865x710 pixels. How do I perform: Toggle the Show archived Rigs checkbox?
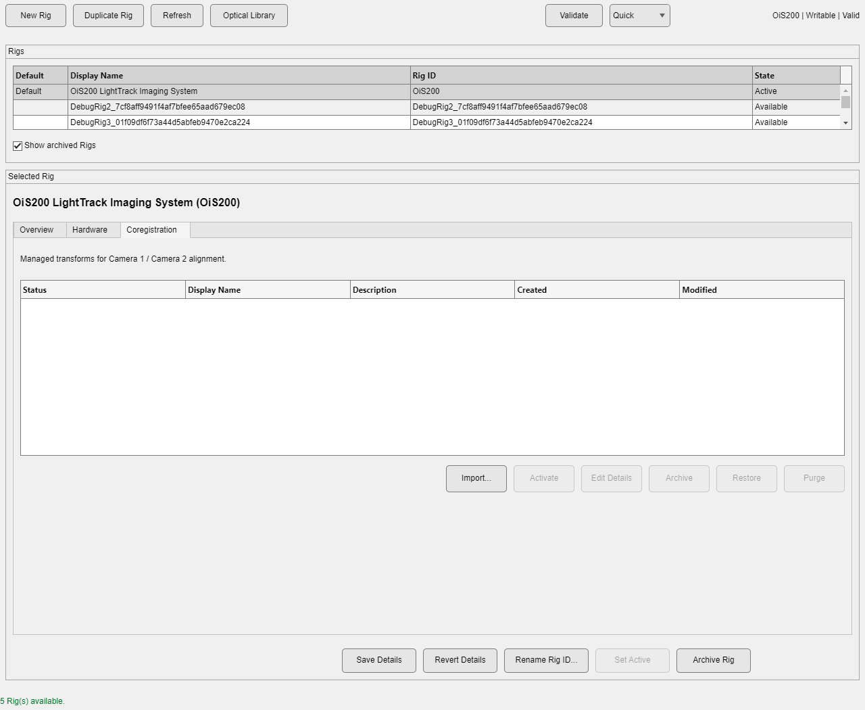click(x=18, y=146)
